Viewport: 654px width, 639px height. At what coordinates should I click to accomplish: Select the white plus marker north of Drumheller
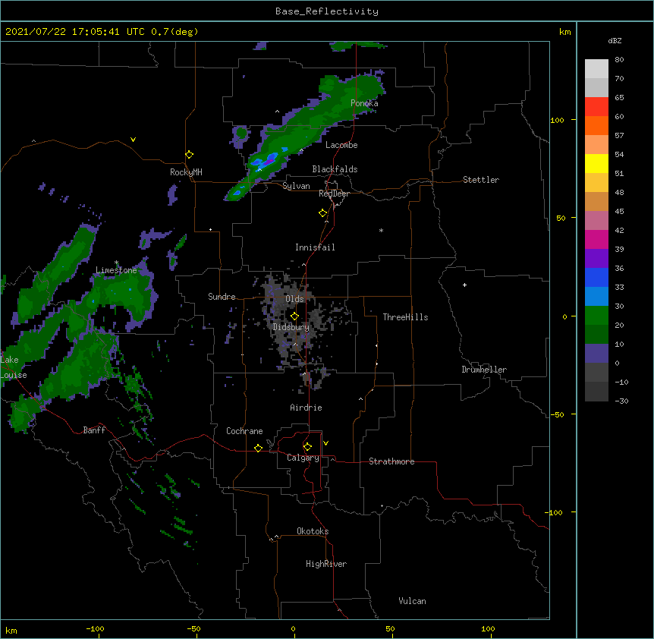464,285
